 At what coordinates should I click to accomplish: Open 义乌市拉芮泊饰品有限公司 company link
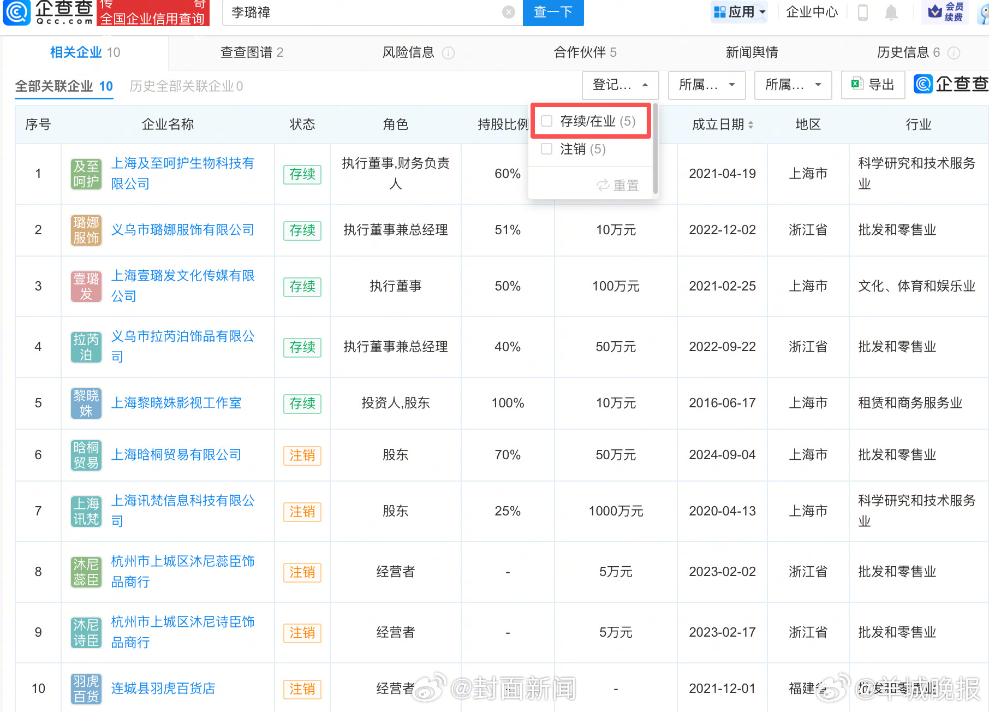tap(183, 346)
